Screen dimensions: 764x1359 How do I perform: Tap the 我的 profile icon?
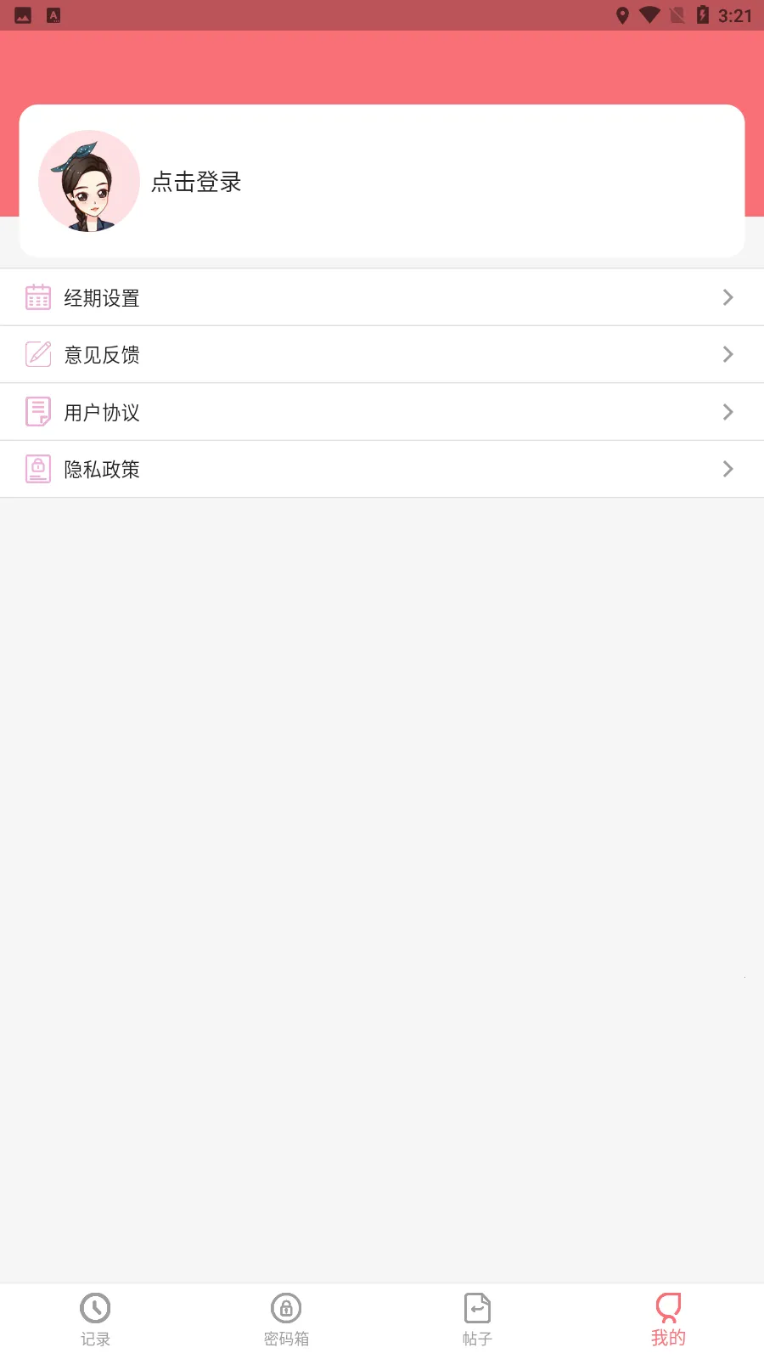[668, 1307]
